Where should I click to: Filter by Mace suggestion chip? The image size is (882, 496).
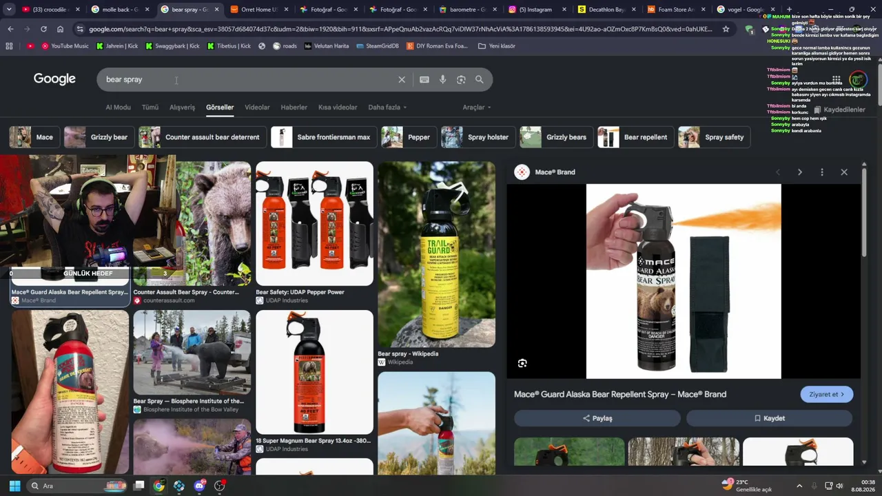click(34, 137)
